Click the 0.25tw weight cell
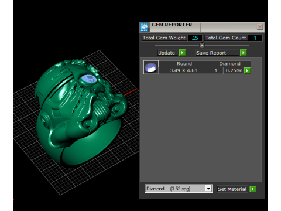 pos(234,70)
